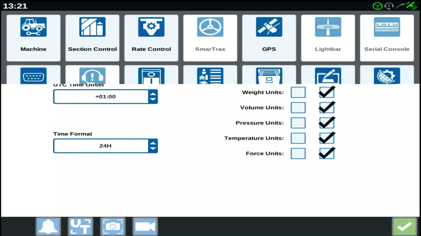Screen dimensions: 421x236
Task: Check the left Weight Units box
Action: [298, 92]
